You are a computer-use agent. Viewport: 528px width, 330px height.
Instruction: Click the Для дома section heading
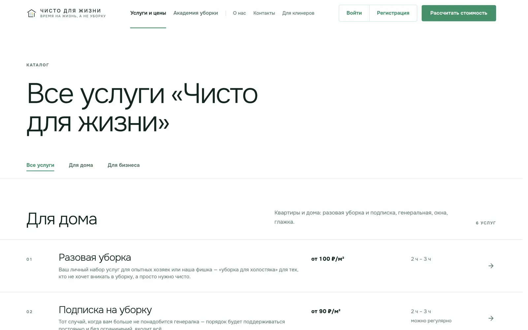pos(62,219)
